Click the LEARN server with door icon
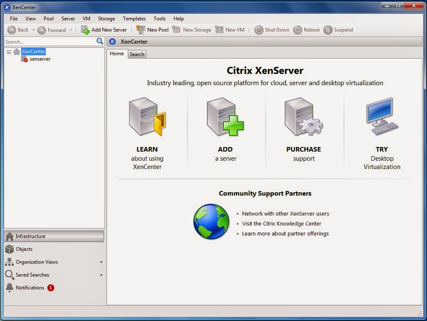Screen dimensions: 427x321 click(x=147, y=117)
